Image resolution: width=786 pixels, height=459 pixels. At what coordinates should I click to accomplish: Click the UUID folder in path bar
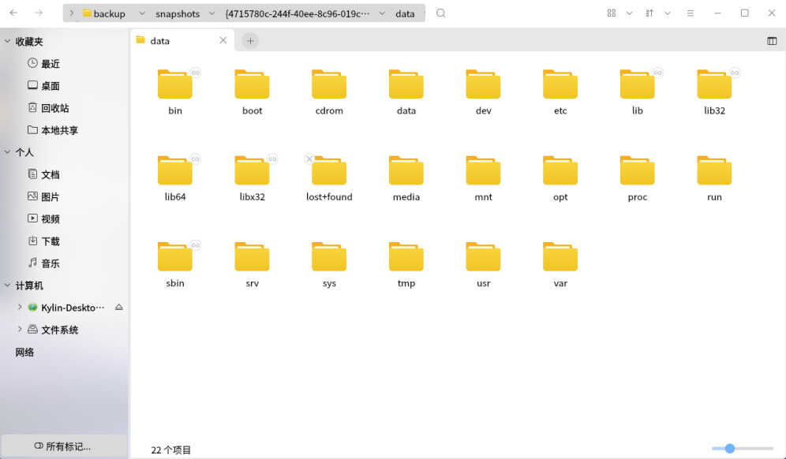pos(298,13)
